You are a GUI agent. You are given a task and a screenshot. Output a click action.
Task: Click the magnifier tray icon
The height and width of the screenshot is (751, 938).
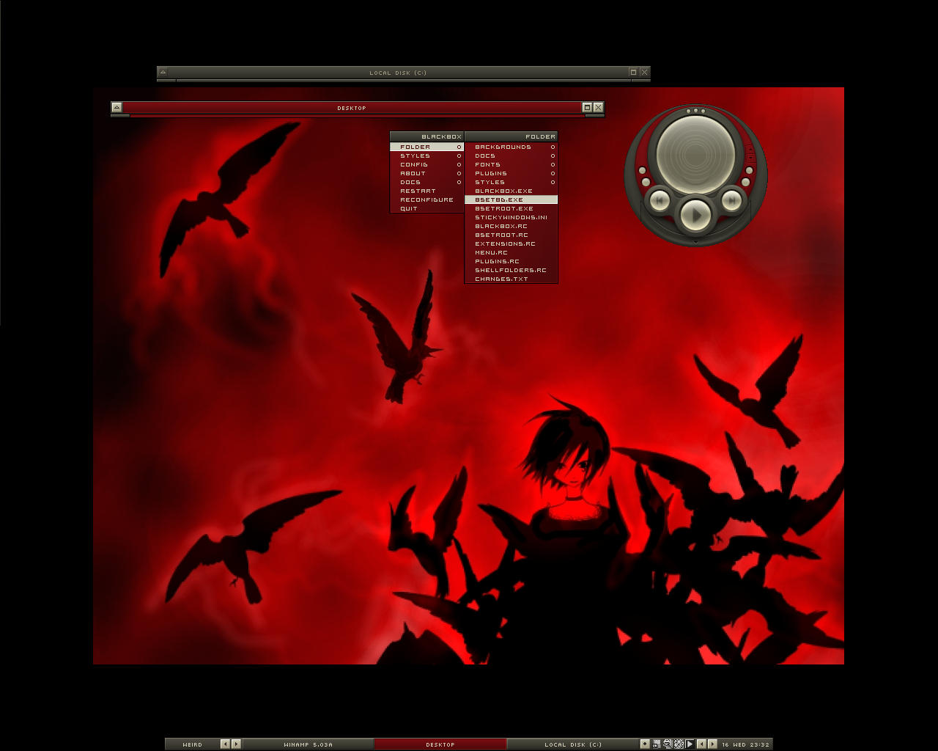(x=668, y=744)
